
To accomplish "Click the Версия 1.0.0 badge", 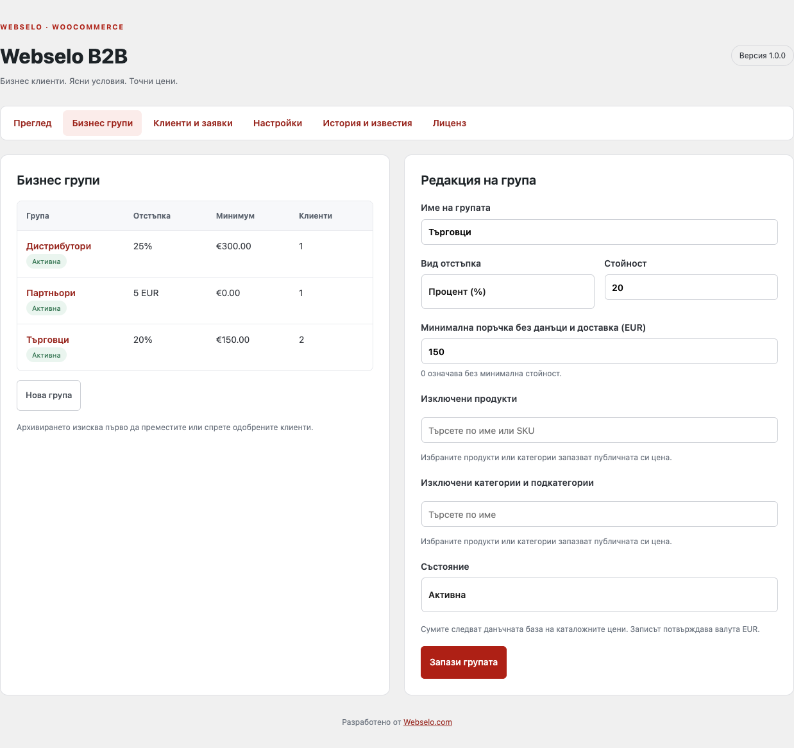I will pyautogui.click(x=762, y=56).
